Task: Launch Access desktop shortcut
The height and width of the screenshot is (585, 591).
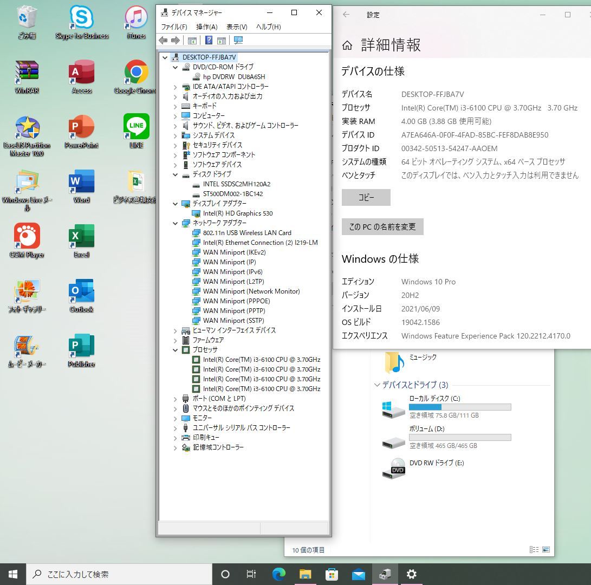Action: [x=82, y=77]
